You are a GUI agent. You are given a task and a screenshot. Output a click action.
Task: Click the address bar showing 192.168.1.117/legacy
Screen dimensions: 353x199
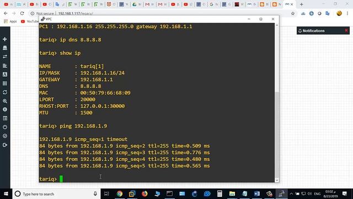[x=76, y=13]
